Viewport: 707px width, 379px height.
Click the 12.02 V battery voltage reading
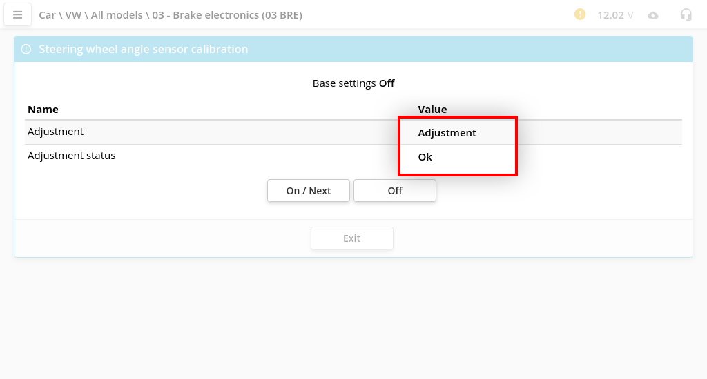coord(615,14)
